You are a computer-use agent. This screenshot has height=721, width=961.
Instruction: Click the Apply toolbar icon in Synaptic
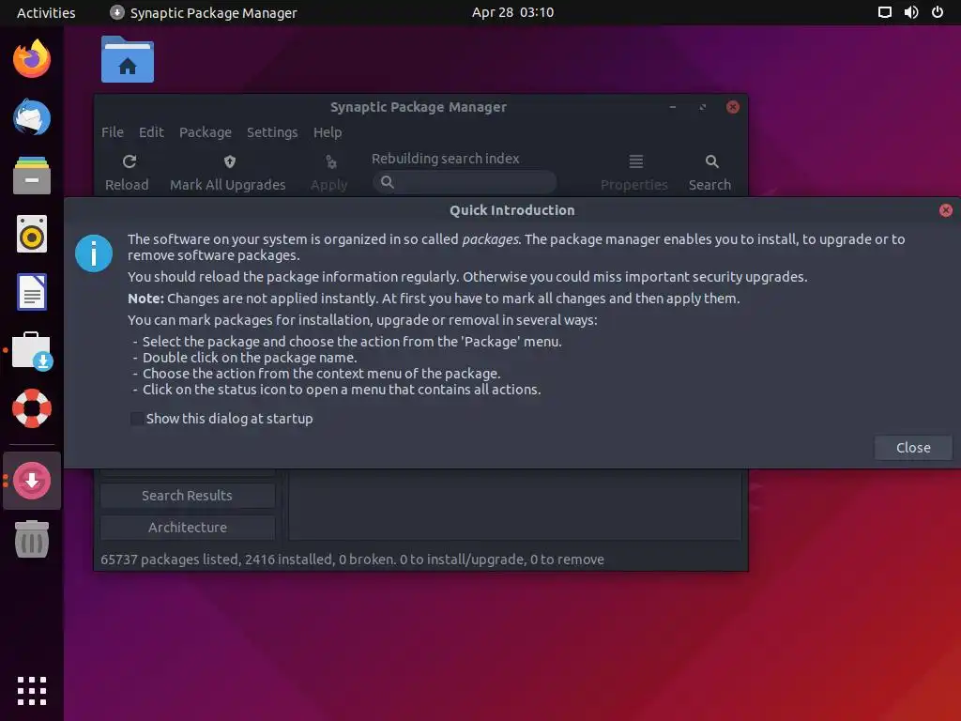click(331, 161)
